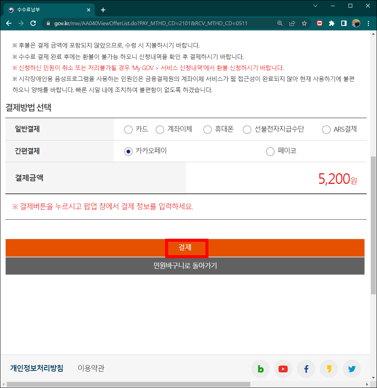377x388 pixels.
Task: Open the KakaoTalk channel icon in the footer
Action: (329, 369)
